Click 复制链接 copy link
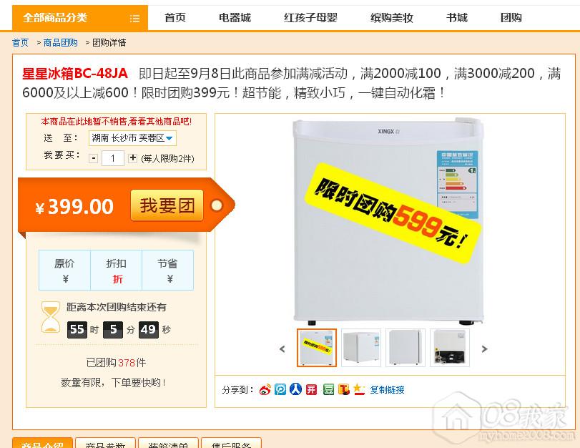Viewport: 580px width, 448px height. pos(388,389)
